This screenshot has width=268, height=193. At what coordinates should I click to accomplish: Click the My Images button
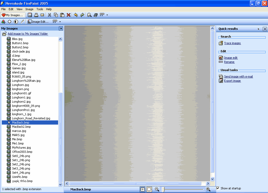click(x=13, y=15)
